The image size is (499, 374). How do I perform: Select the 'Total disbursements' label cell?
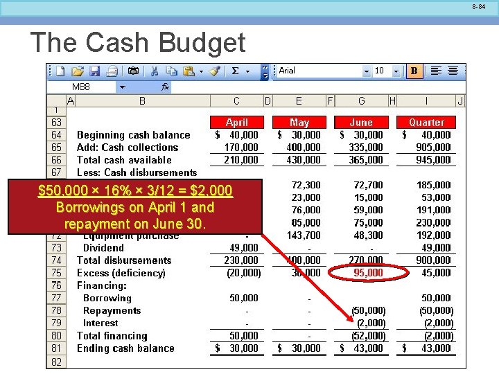[x=124, y=260]
